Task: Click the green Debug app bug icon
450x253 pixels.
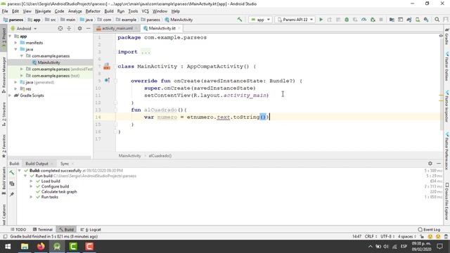Action: click(x=347, y=20)
